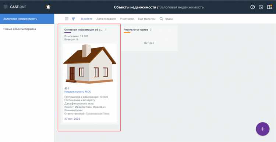Click the Ответственный line
The width and height of the screenshot is (276, 142).
point(87,114)
